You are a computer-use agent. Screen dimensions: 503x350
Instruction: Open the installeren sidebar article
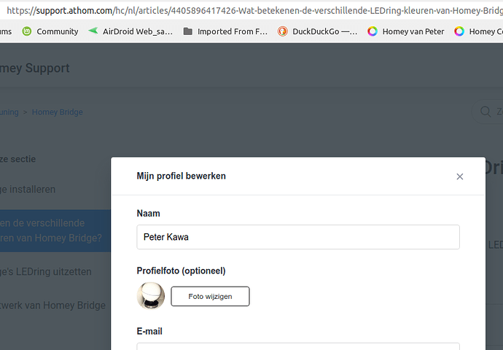pyautogui.click(x=28, y=190)
